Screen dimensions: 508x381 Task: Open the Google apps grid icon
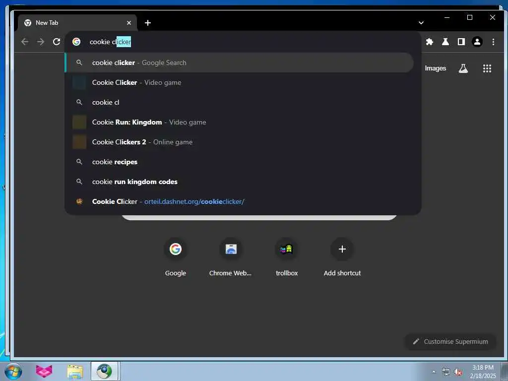click(x=487, y=68)
